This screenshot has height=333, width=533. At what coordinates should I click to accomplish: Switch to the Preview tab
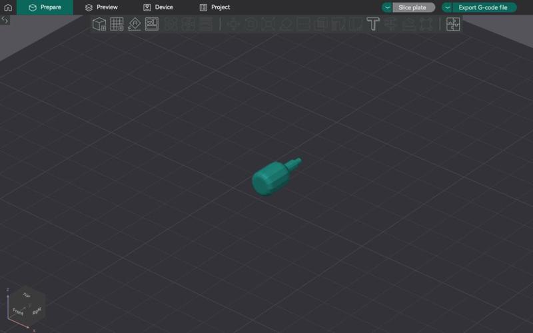pos(101,7)
